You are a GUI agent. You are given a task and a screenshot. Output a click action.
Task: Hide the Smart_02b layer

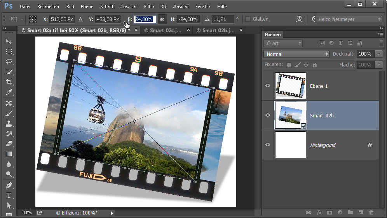tap(268, 115)
